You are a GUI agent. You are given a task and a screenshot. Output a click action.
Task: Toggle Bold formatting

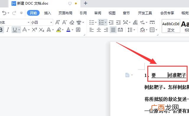click(x=1, y=30)
